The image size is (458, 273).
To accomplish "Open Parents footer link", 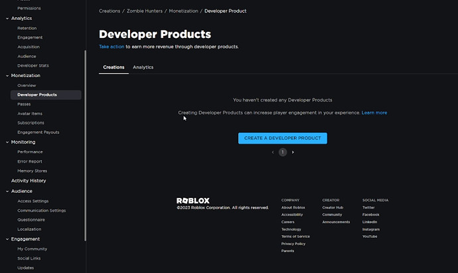I will point(287,251).
